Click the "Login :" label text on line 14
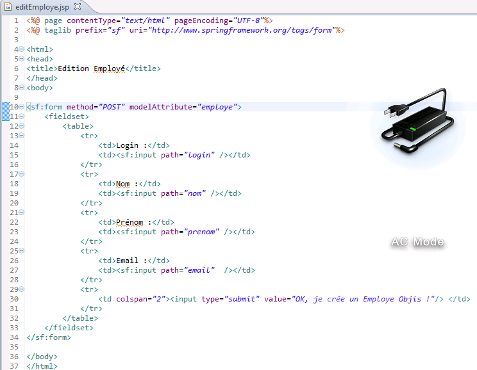Image resolution: width=477 pixels, height=370 pixels. [x=131, y=145]
